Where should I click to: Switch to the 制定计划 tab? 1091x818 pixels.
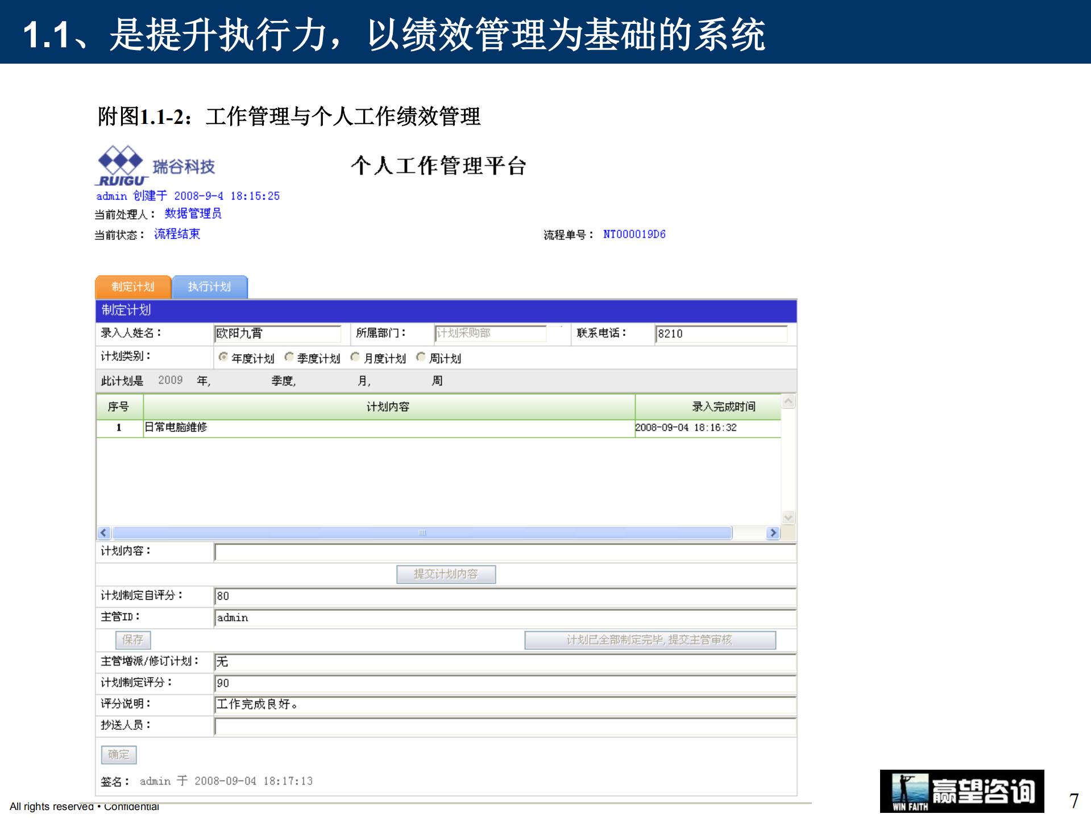[132, 286]
